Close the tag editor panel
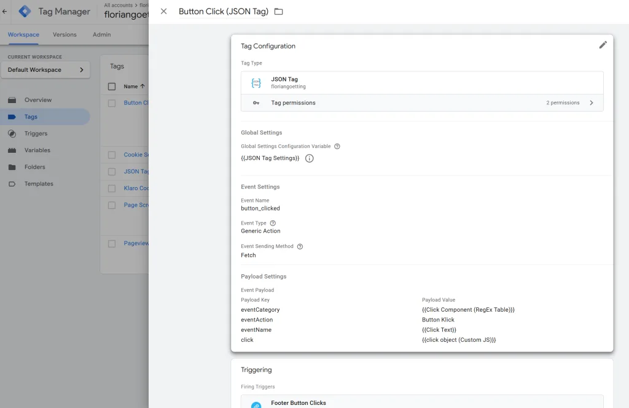Image resolution: width=629 pixels, height=408 pixels. [163, 11]
